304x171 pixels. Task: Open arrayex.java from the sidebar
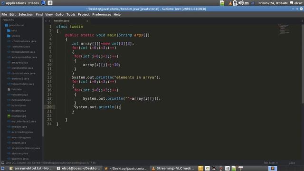pos(19,63)
